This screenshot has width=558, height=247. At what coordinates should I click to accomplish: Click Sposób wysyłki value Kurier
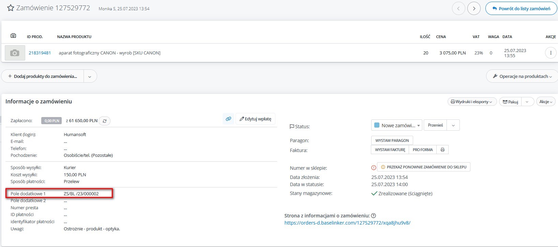70,167
